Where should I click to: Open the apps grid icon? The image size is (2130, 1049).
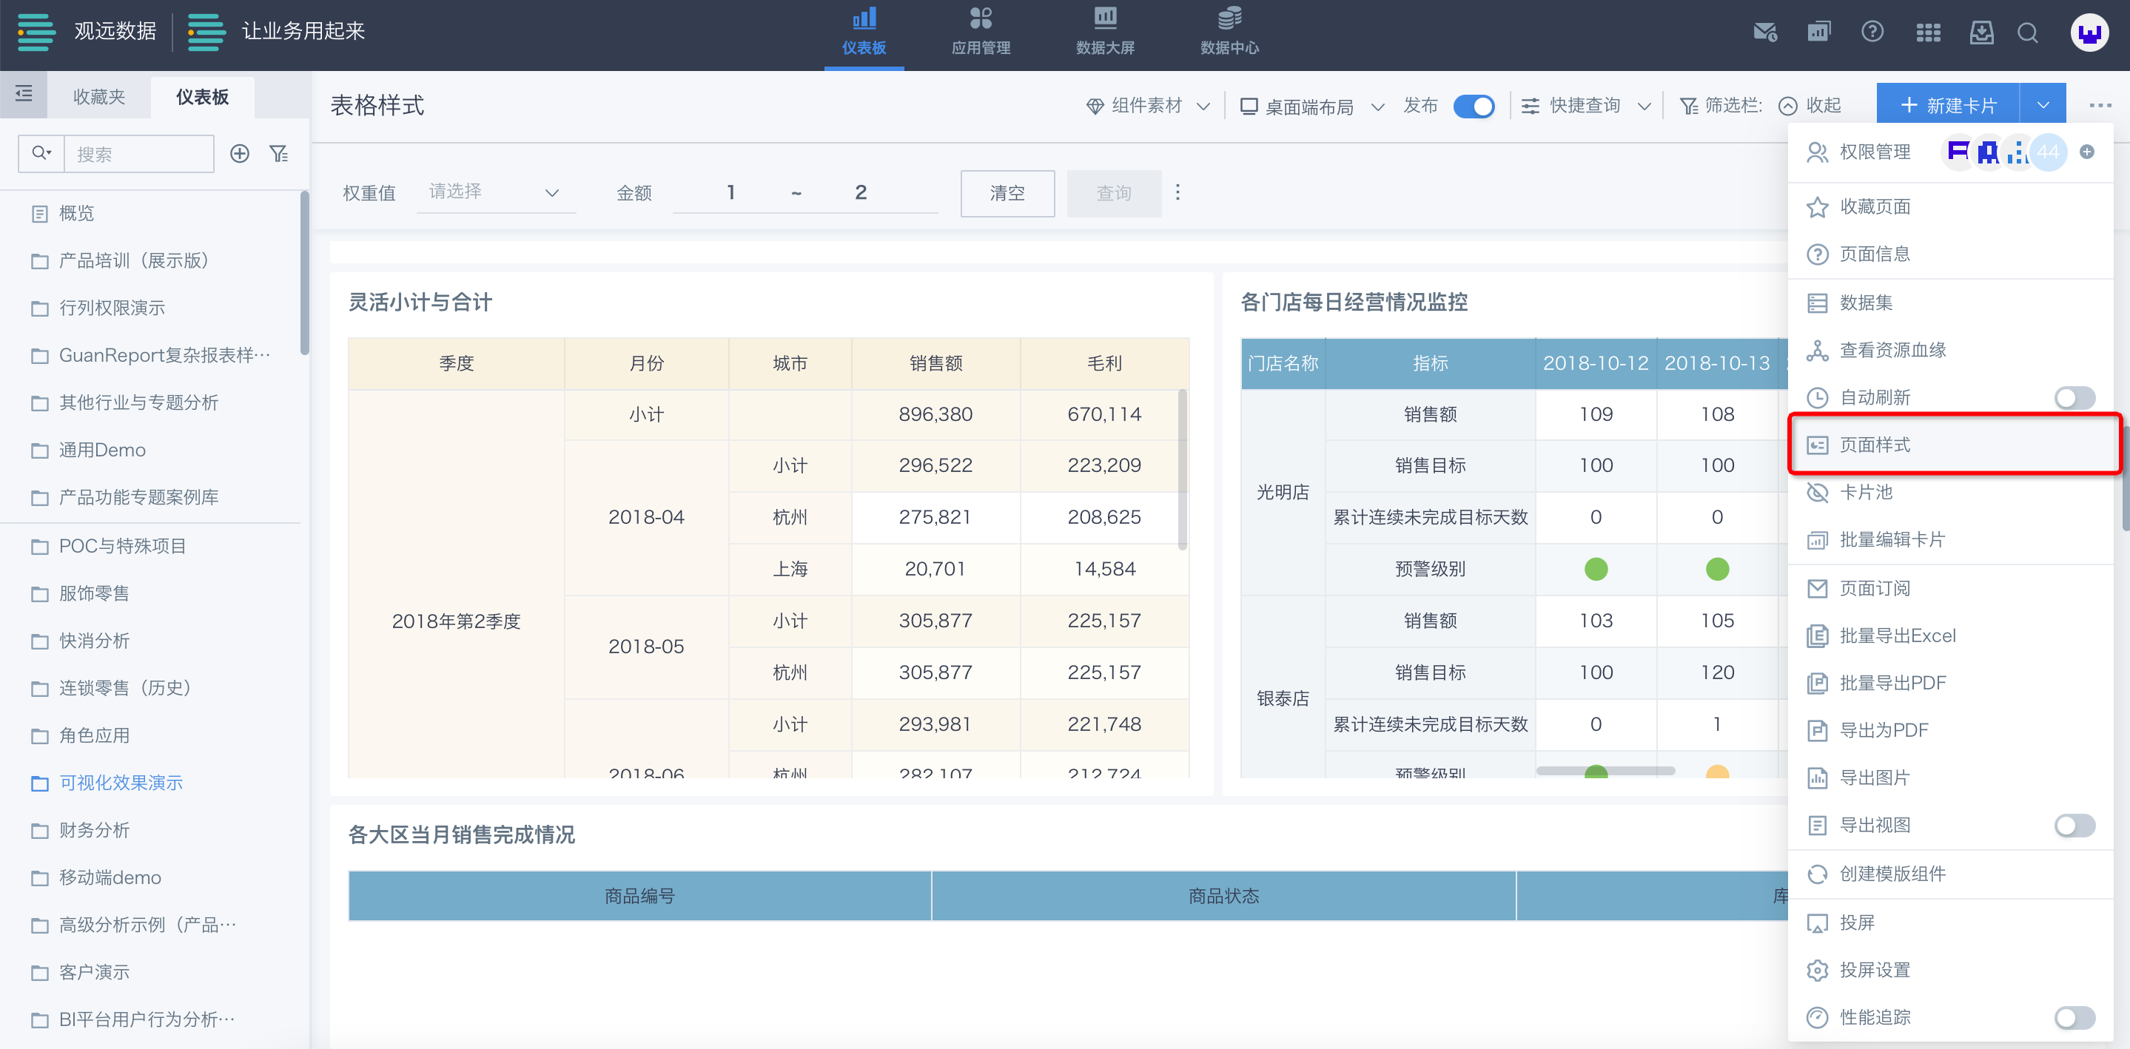click(x=1927, y=33)
